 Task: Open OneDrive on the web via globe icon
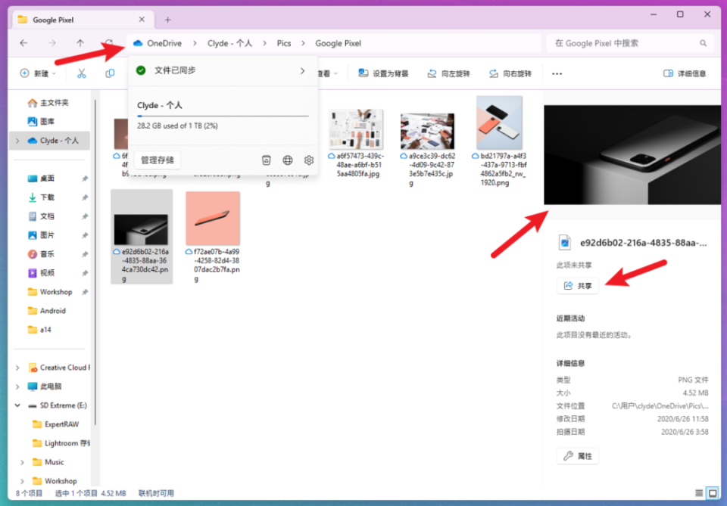point(288,160)
